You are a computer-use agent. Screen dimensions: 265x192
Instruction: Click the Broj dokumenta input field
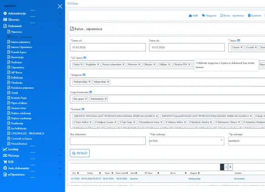point(108,141)
